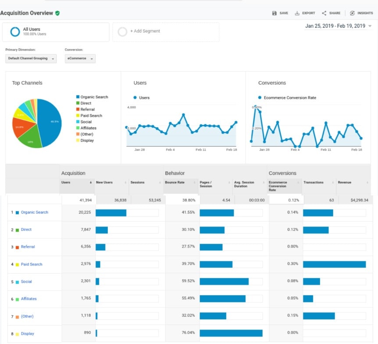Open the Paid Search channel link
Image resolution: width=378 pixels, height=344 pixels.
32,264
